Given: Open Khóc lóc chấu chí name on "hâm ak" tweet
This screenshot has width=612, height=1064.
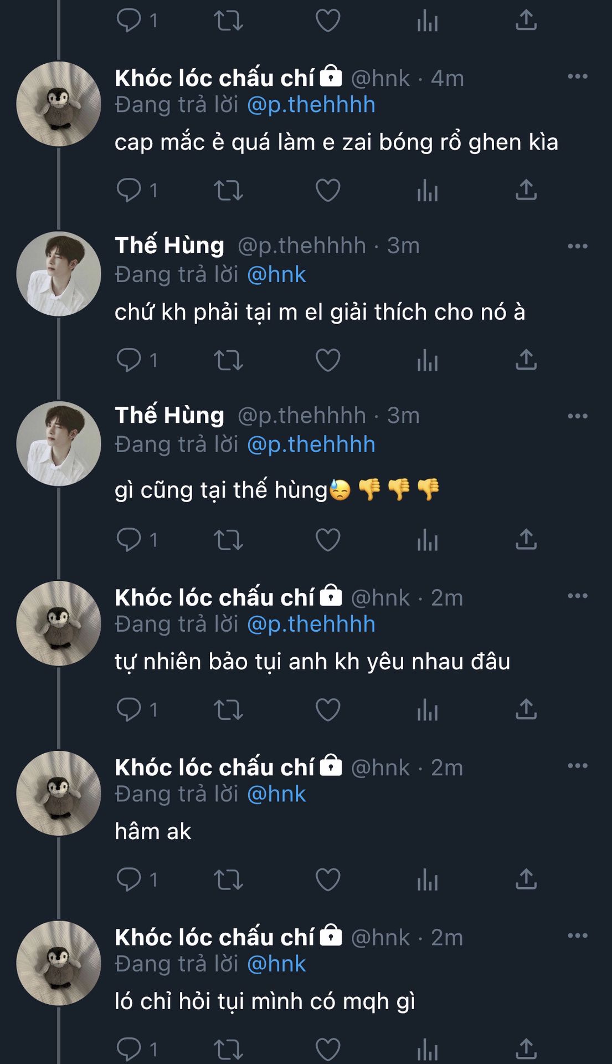Looking at the screenshot, I should pos(215,768).
